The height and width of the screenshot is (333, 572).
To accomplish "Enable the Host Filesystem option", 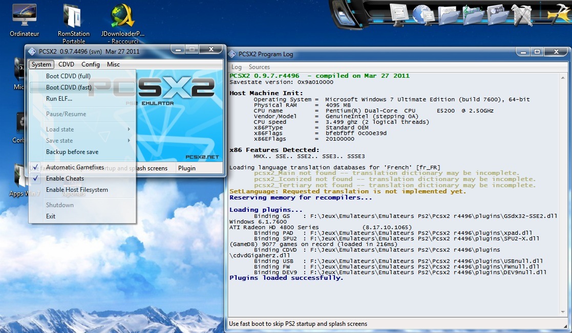I will (77, 190).
